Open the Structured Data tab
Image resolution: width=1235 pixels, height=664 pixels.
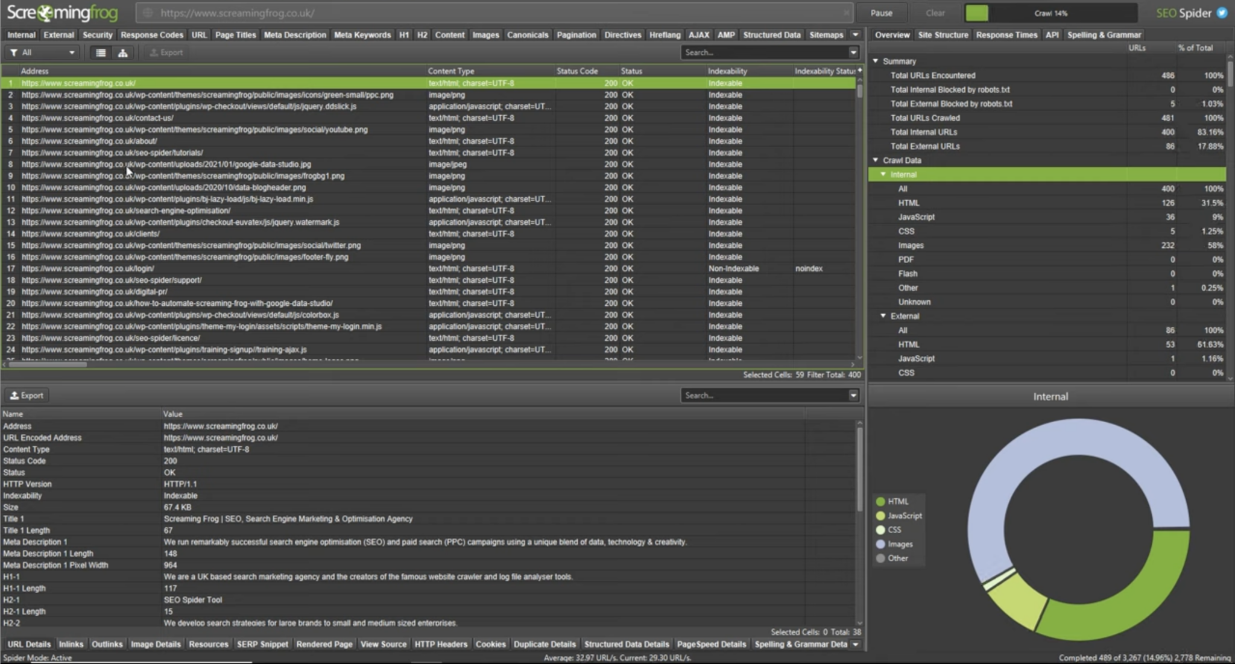click(772, 35)
